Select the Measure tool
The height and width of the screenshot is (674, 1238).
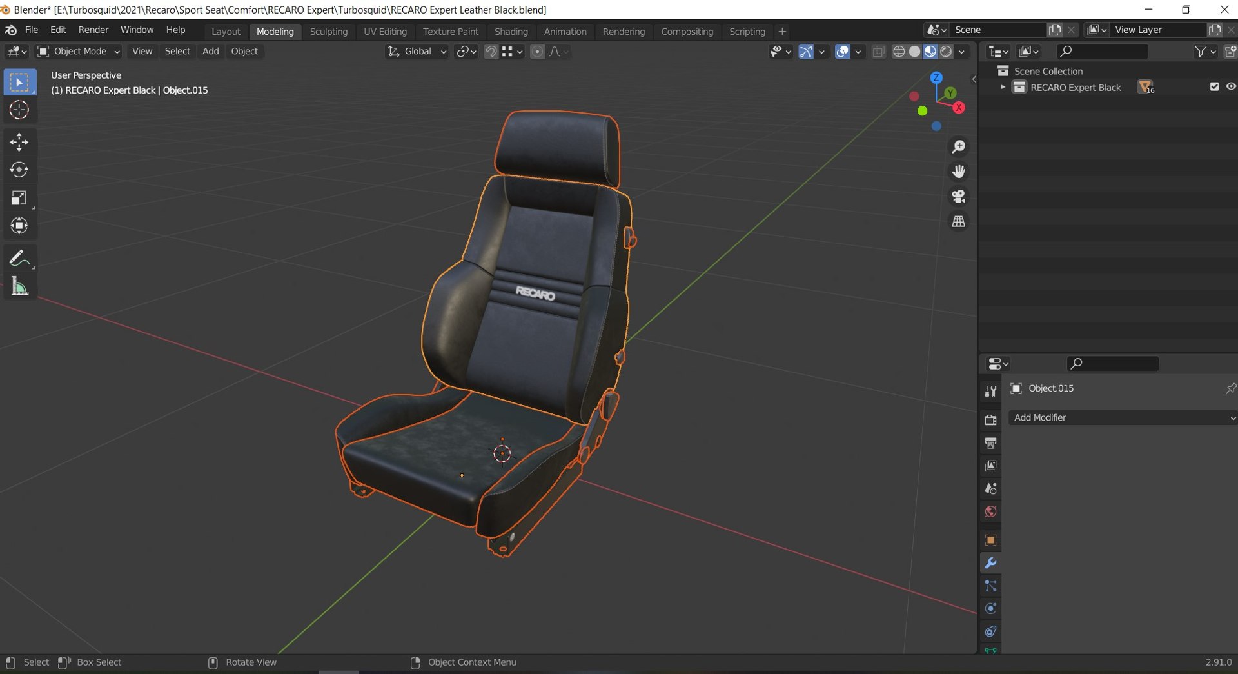point(19,286)
